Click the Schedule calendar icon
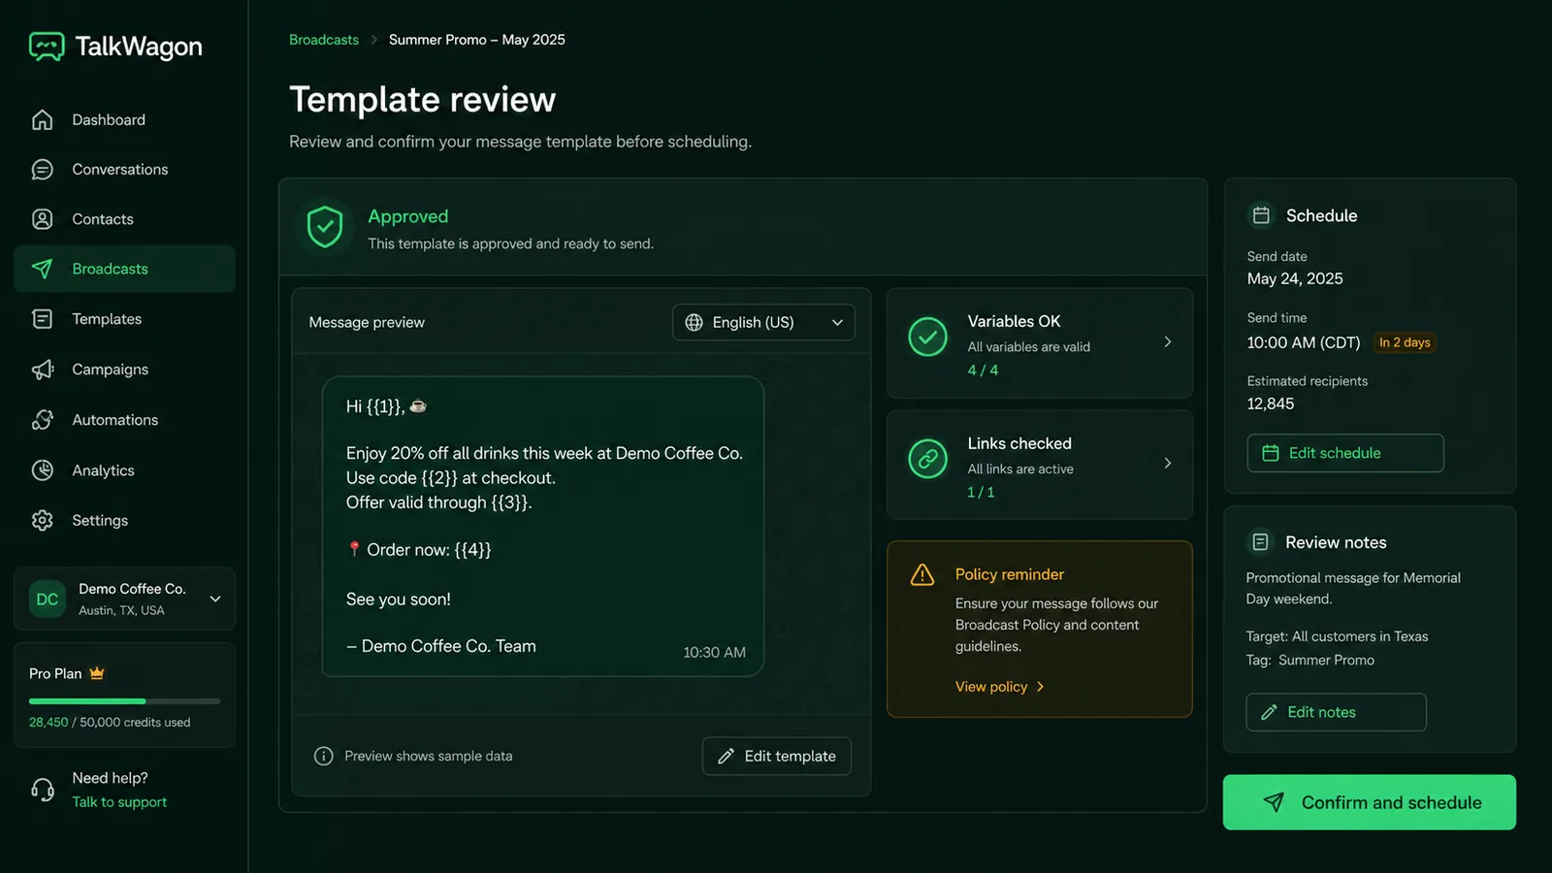The height and width of the screenshot is (873, 1552). (x=1261, y=215)
